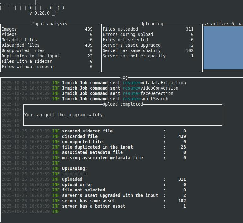The height and width of the screenshot is (223, 243).
Task: Click the 439 count in the discarded file log line
Action: pyautogui.click(x=182, y=136)
